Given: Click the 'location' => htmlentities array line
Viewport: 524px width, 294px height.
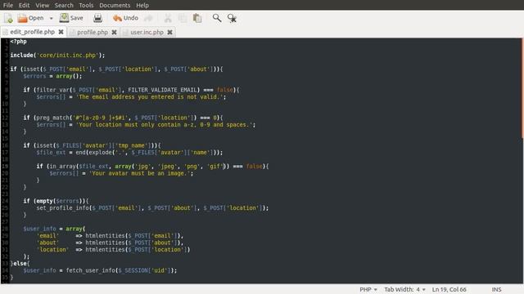Looking at the screenshot, I should click(x=113, y=250).
